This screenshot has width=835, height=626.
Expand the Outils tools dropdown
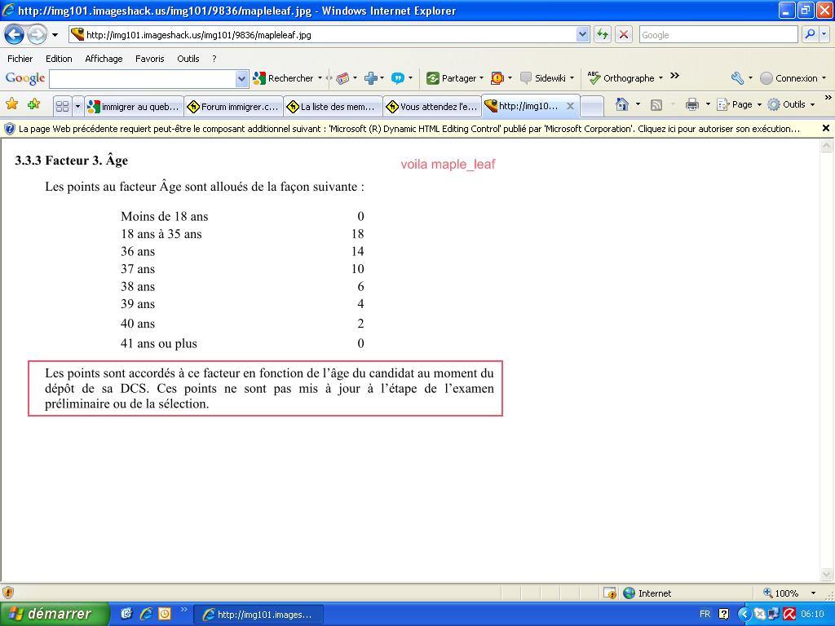point(793,104)
